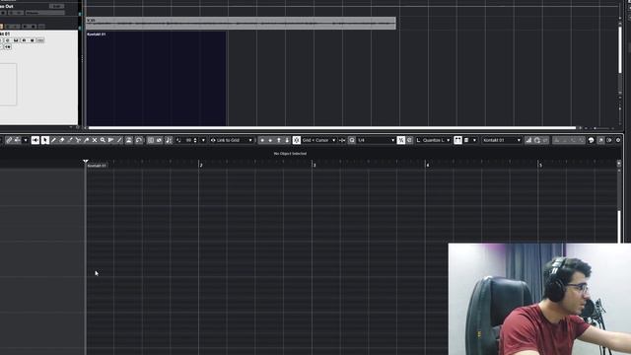Select the Kontakt 01 MIDI part in project
631x355 pixels.
coord(156,79)
